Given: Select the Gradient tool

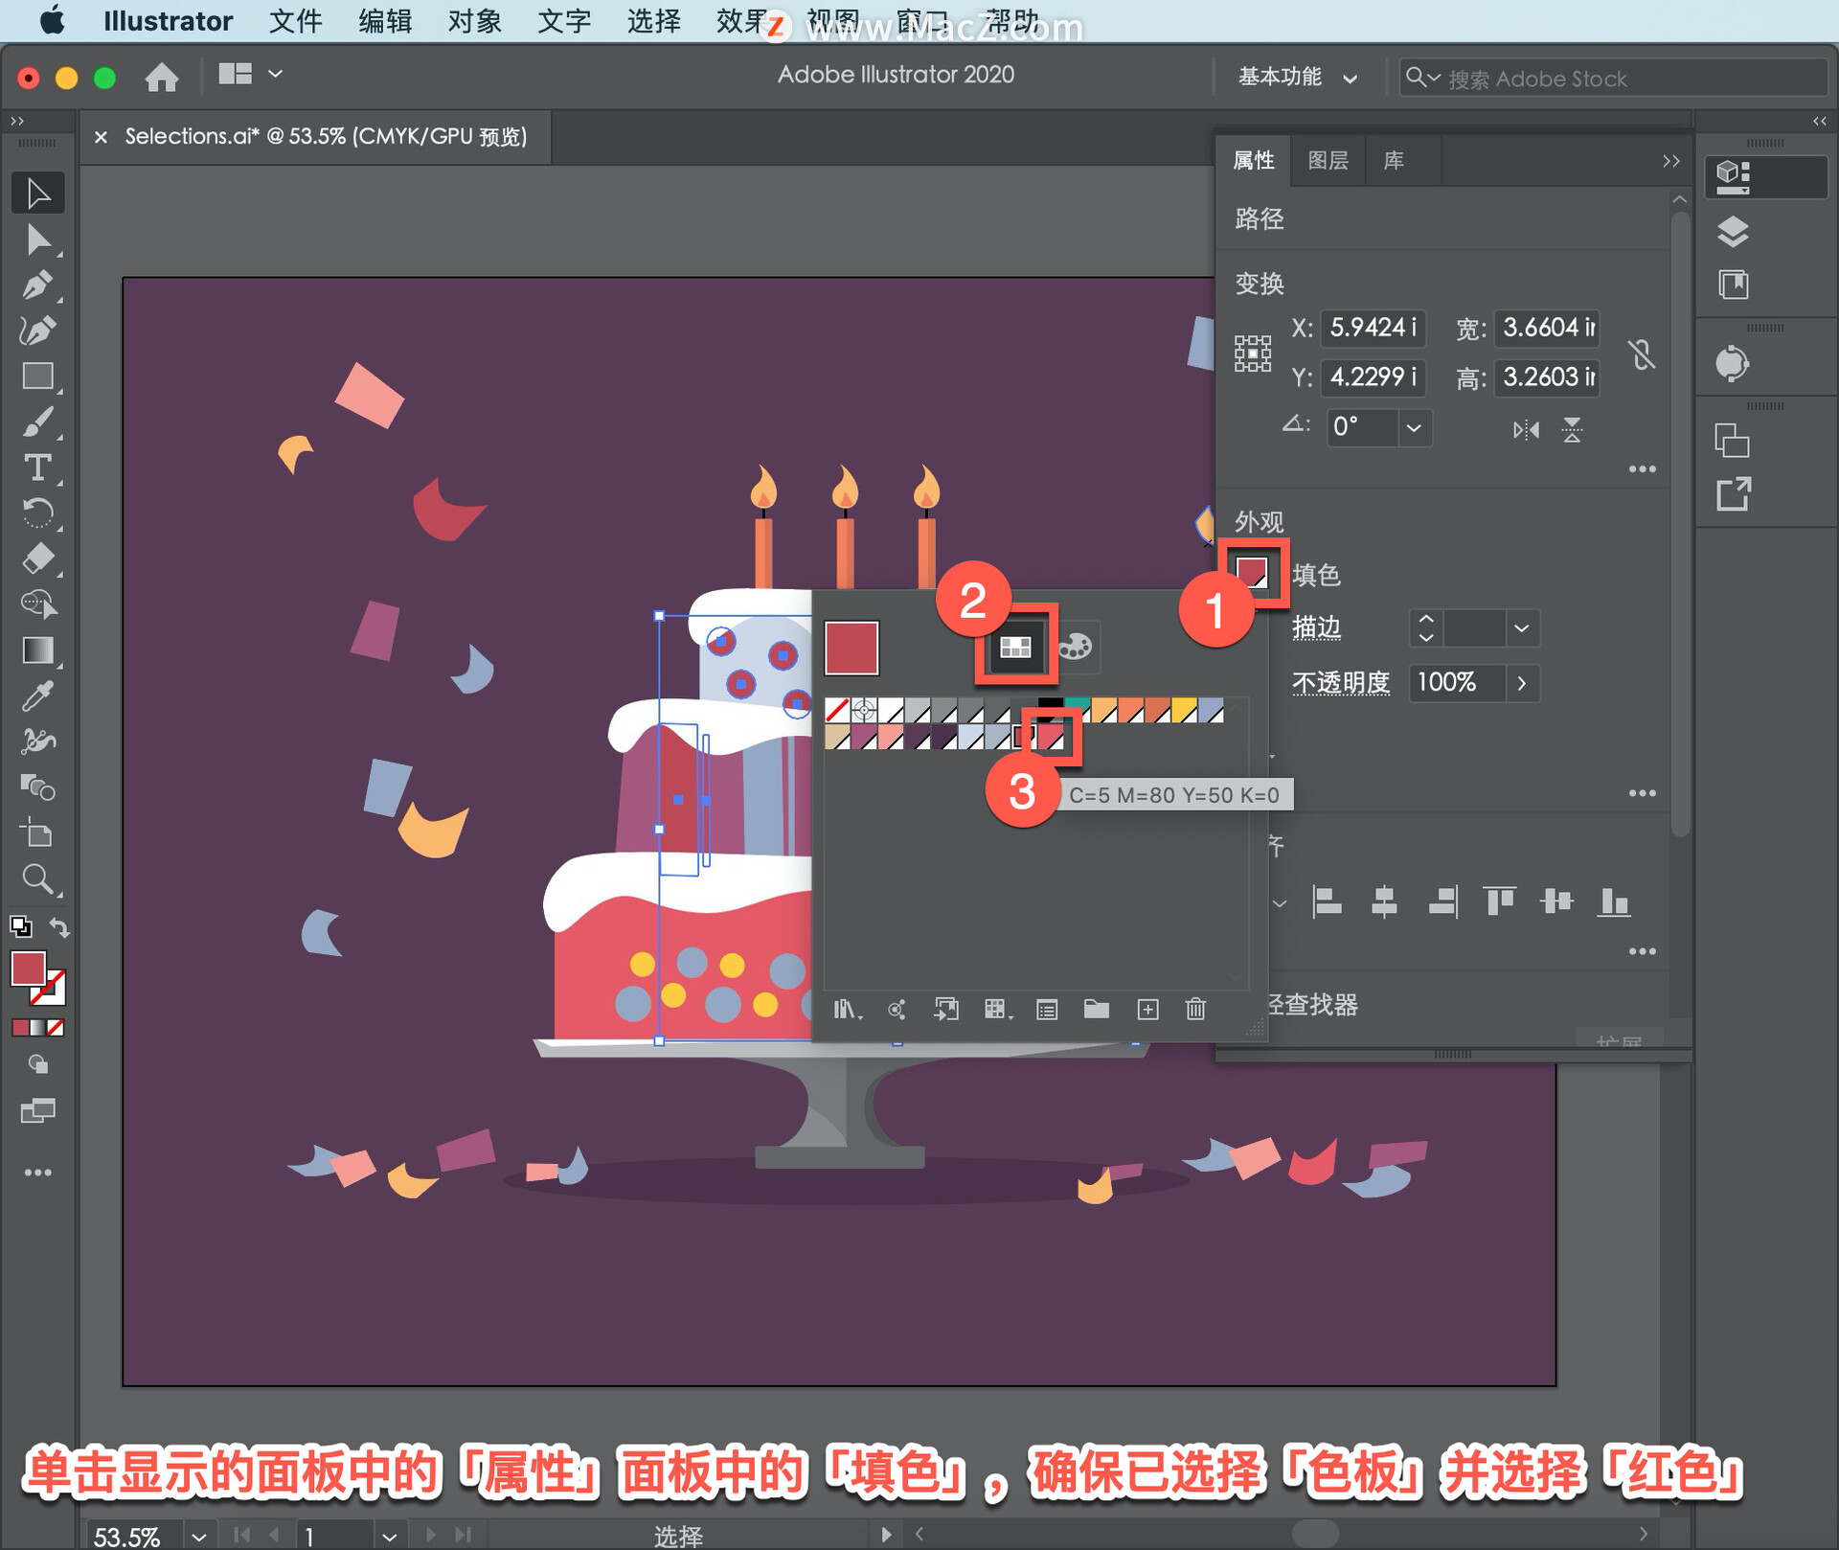Looking at the screenshot, I should 38,650.
